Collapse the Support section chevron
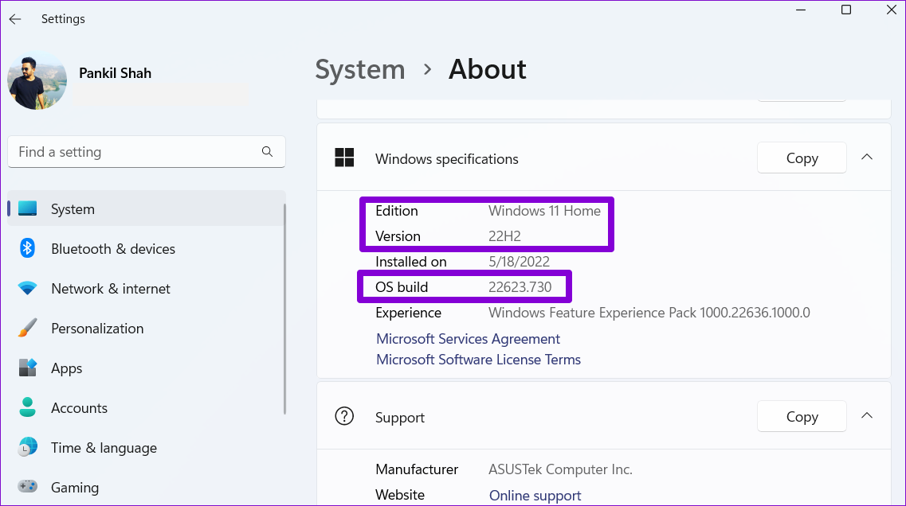This screenshot has width=906, height=506. click(867, 416)
